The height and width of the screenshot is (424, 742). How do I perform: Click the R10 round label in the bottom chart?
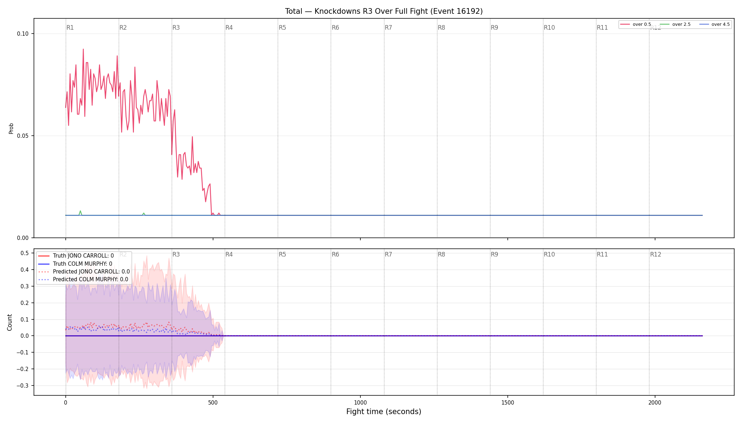pos(549,254)
